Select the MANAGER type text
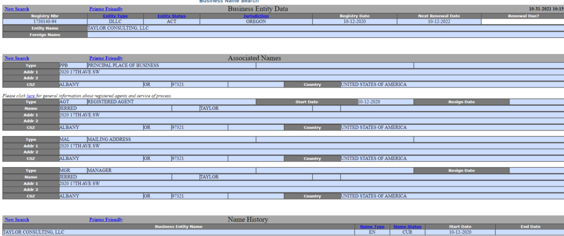Screen dimensions: 564x236 click(x=99, y=171)
